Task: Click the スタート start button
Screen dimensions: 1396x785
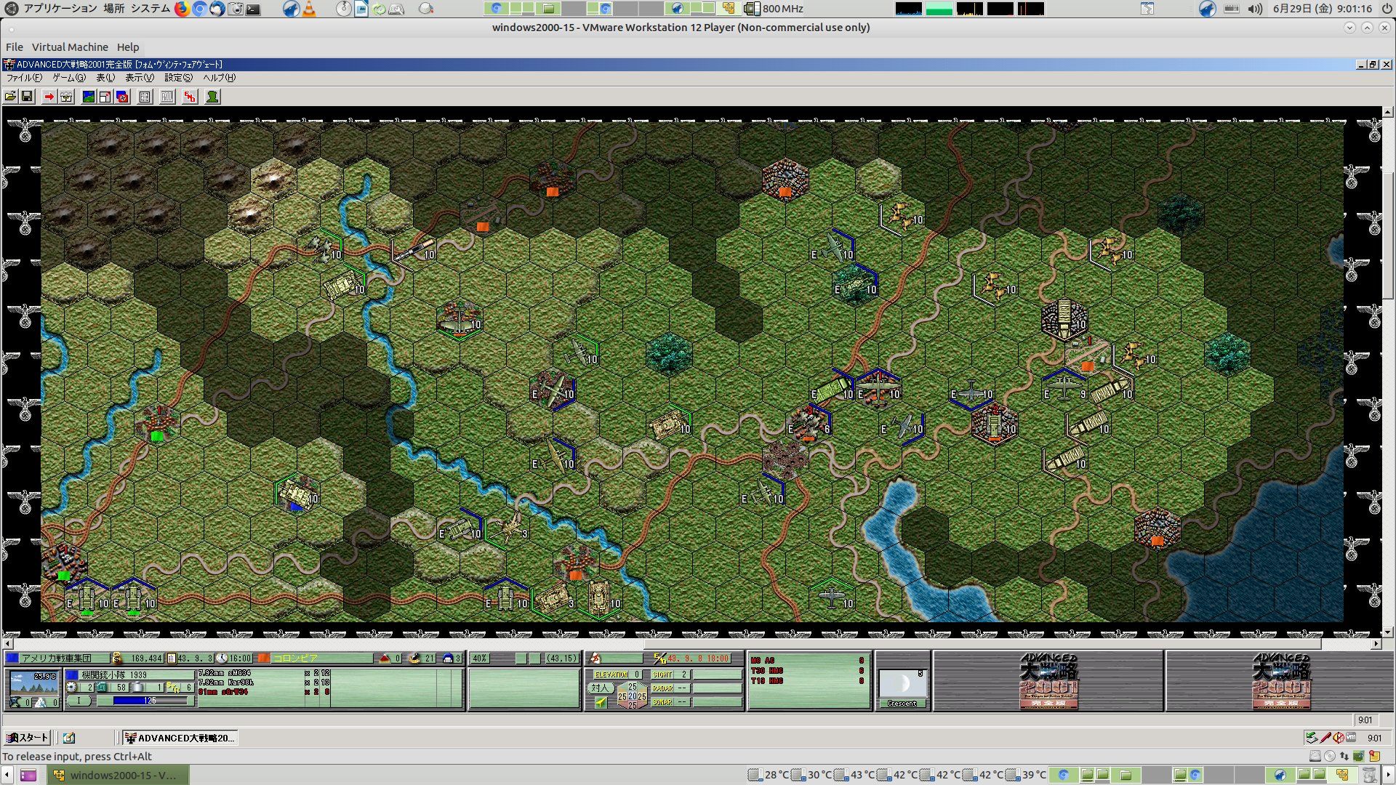Action: tap(28, 738)
